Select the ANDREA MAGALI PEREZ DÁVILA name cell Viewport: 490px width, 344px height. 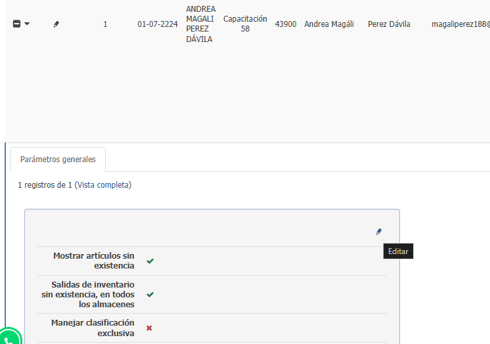pyautogui.click(x=200, y=24)
